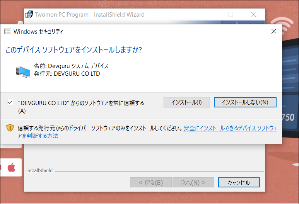Viewport: 299px width, 204px height.
Task: Click the インストールしない(N) button
Action: pos(245,102)
